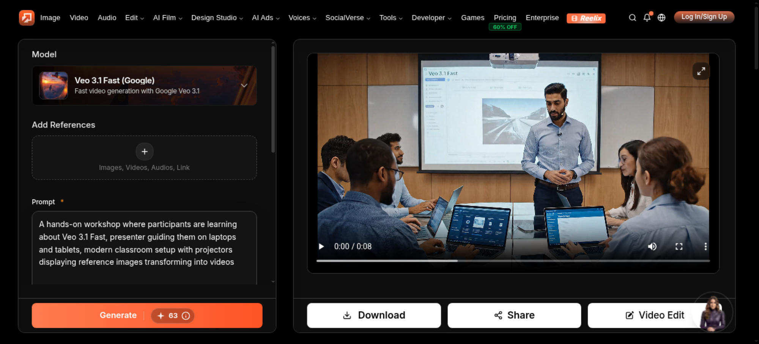This screenshot has height=344, width=759.
Task: Seek on the video progress bar
Action: tap(513, 261)
